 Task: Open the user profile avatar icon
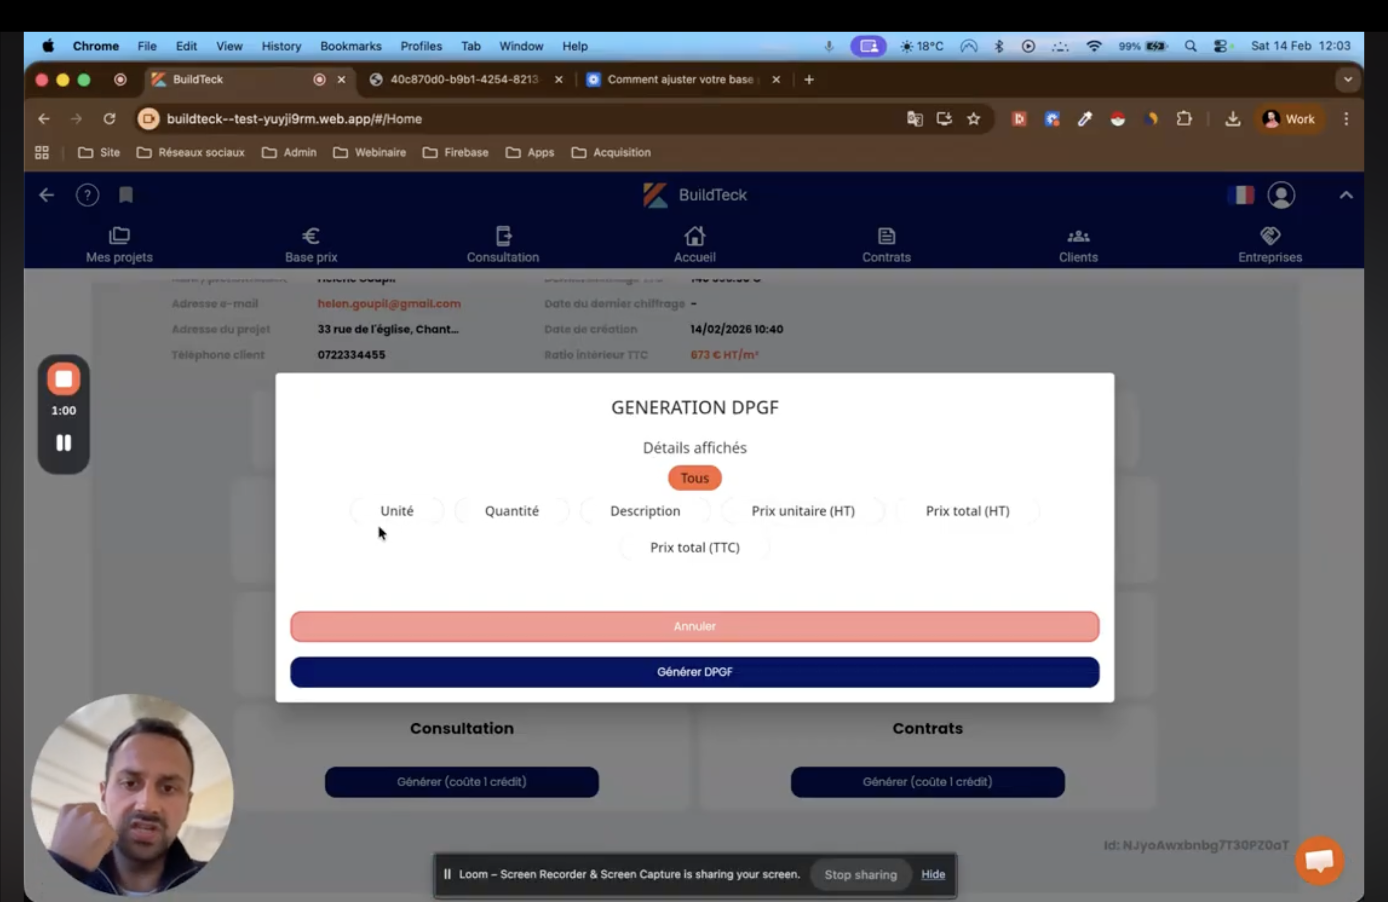pyautogui.click(x=1281, y=195)
